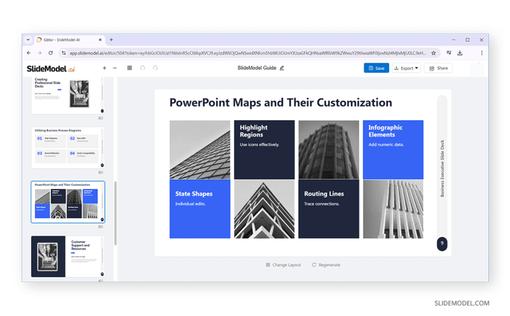This screenshot has height=316, width=510.
Task: Click the redo arrow icon
Action: pyautogui.click(x=155, y=68)
